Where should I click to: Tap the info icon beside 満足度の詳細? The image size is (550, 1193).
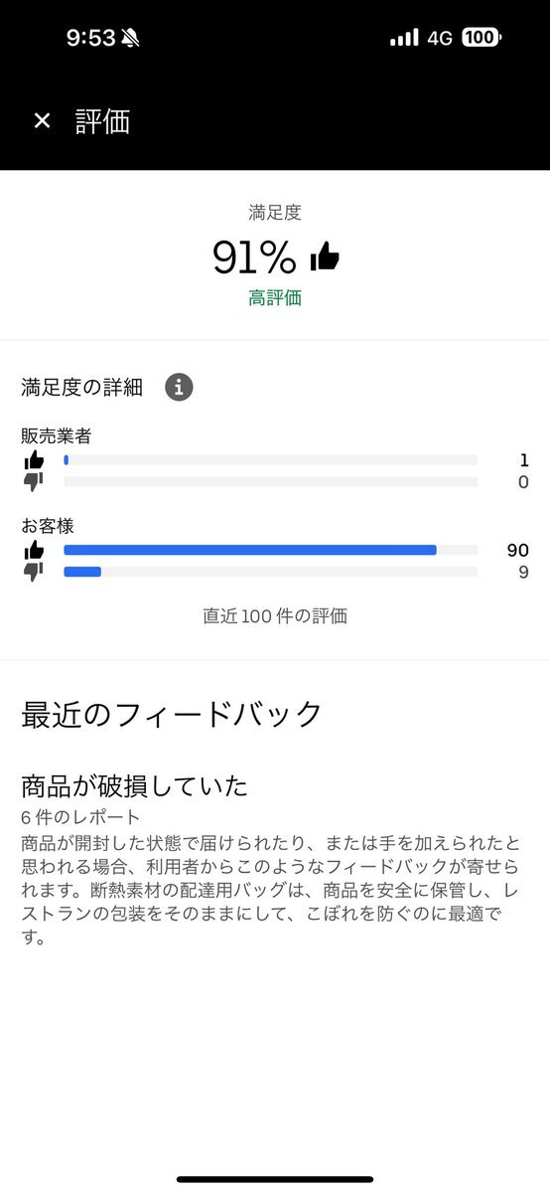pyautogui.click(x=179, y=388)
